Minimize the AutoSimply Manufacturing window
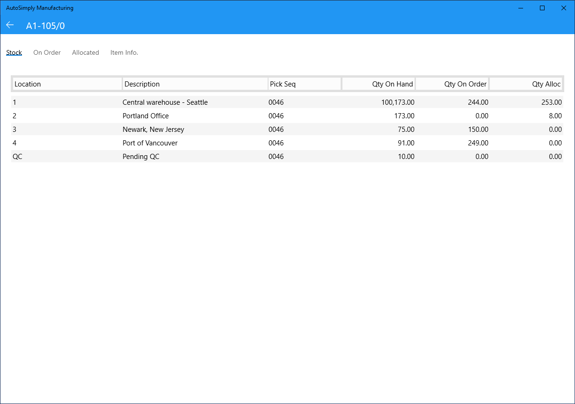Image resolution: width=575 pixels, height=404 pixels. 521,8
